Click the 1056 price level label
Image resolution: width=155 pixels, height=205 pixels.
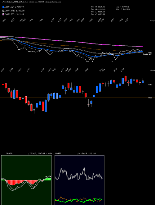pyautogui.click(x=150, y=98)
